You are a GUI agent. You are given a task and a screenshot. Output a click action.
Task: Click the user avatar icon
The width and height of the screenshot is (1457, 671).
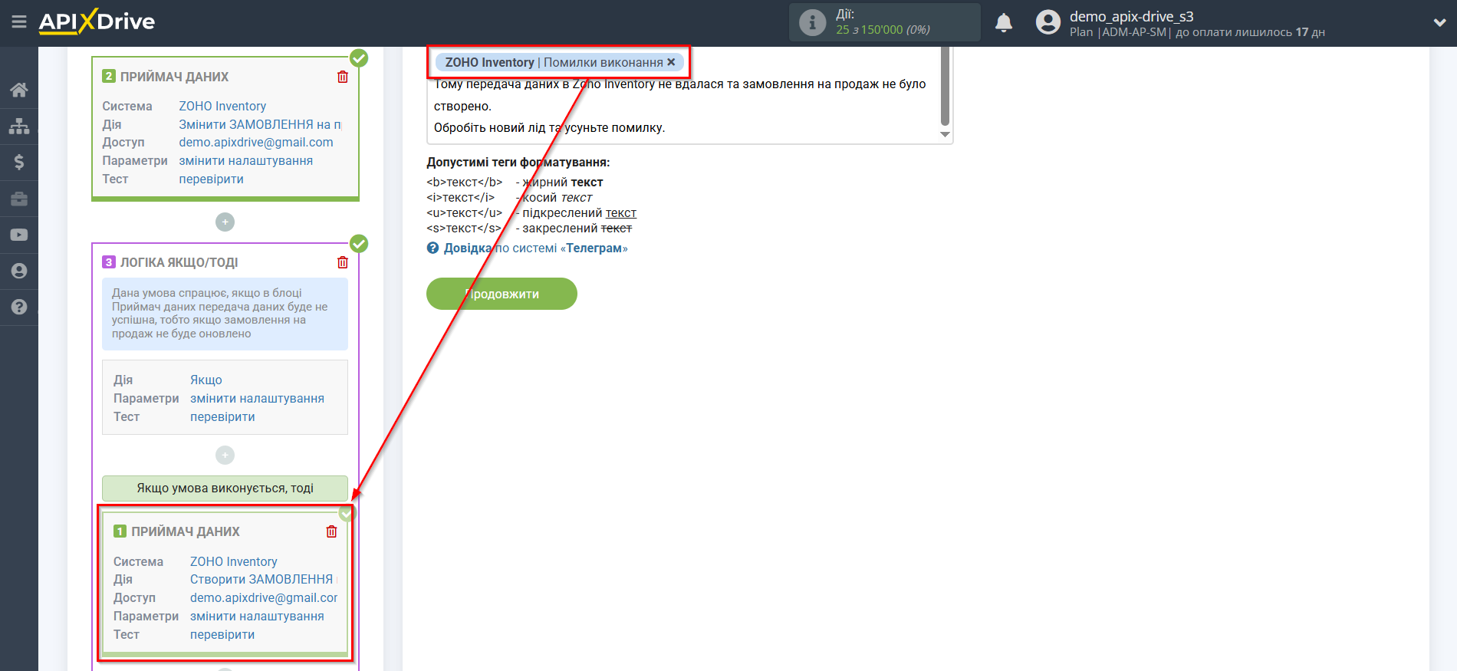click(x=1048, y=22)
